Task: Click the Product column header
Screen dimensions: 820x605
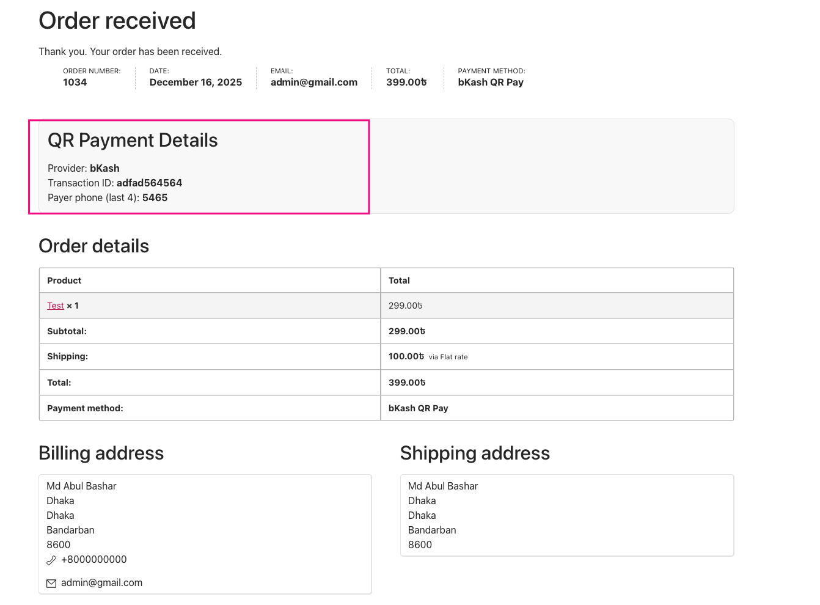Action: click(x=64, y=280)
